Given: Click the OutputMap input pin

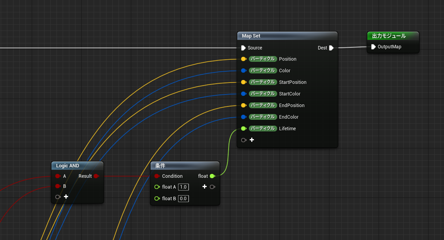Looking at the screenshot, I should pos(373,47).
